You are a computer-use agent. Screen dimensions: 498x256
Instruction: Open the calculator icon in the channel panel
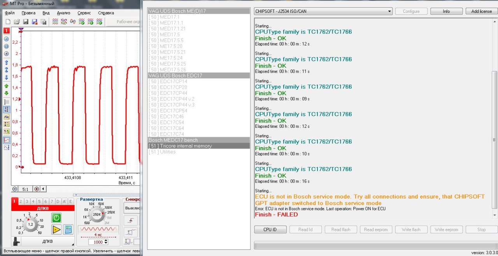click(68, 229)
